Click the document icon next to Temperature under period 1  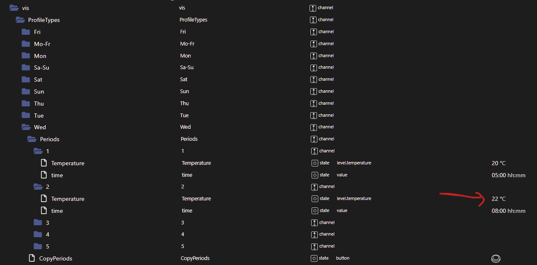click(44, 163)
